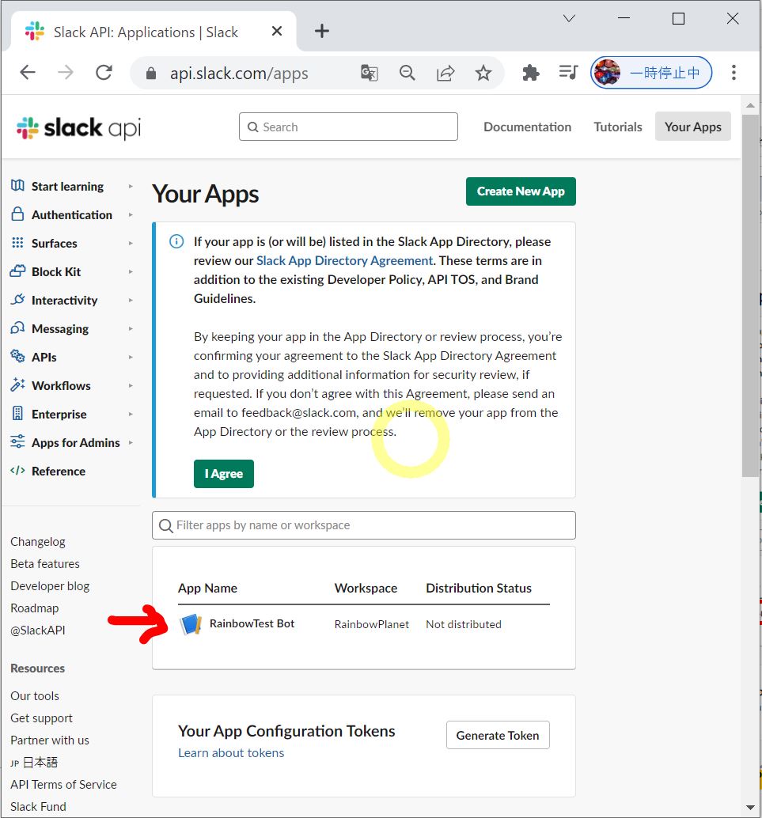Reload the page with refresh icon

[x=104, y=73]
